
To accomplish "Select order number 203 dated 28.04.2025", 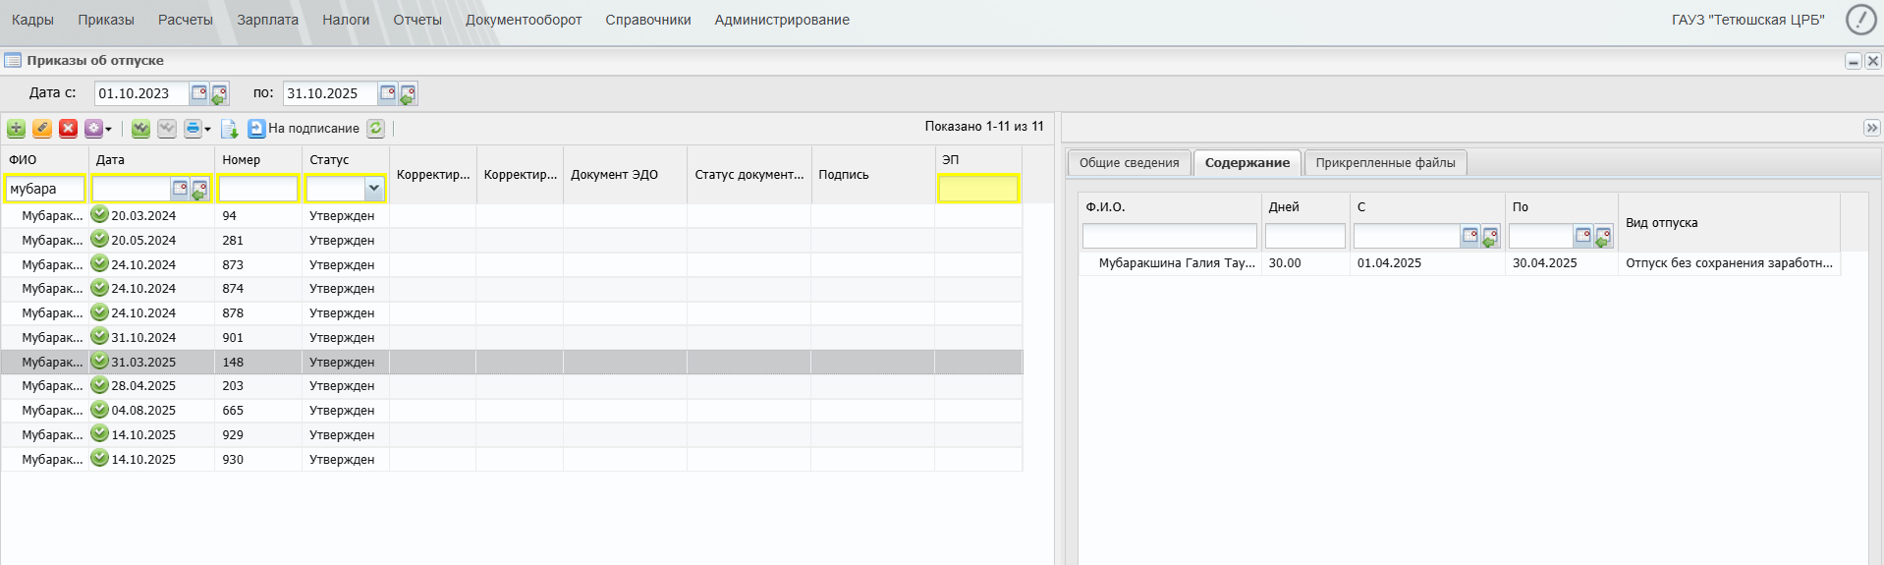I will pos(512,386).
